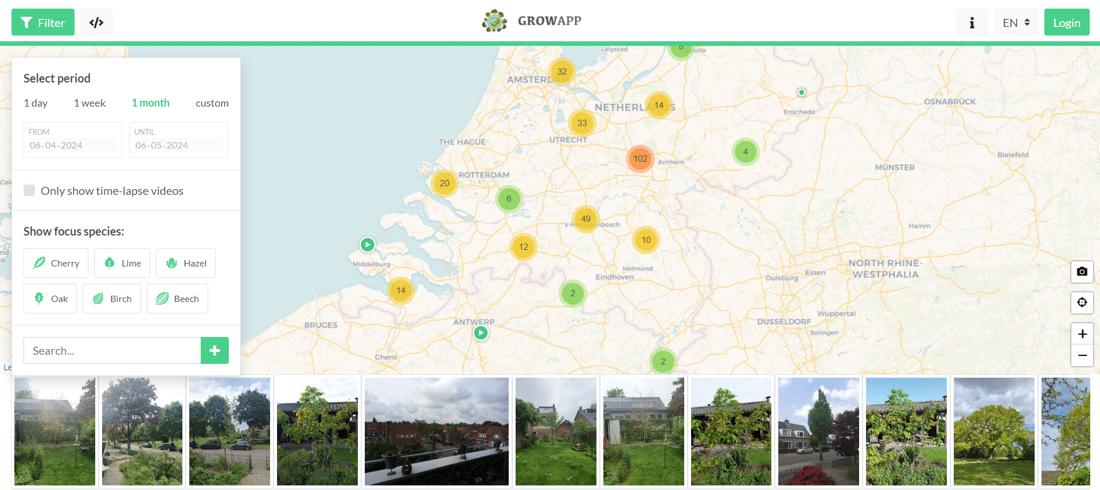
Task: Play the time-lapse marker near Middelburg
Action: pyautogui.click(x=367, y=245)
